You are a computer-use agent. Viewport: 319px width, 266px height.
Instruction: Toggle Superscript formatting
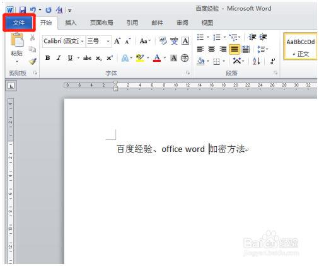(110, 58)
